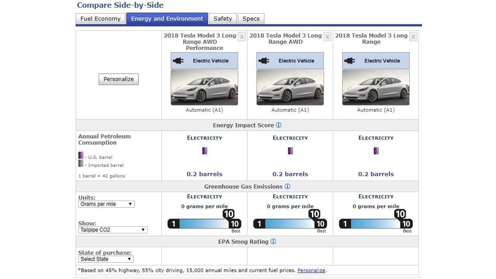Screen dimensions: 496x279
Task: Click the Imported barrel legend icon
Action: tap(81, 164)
